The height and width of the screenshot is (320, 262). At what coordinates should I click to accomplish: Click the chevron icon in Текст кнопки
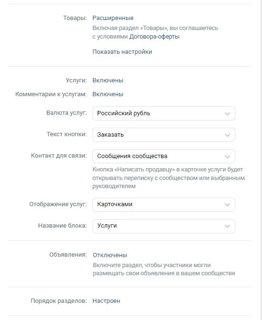pos(227,135)
